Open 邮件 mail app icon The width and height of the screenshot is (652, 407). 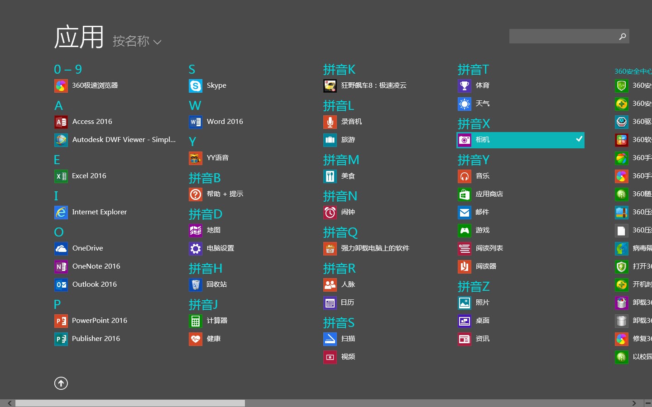(465, 212)
